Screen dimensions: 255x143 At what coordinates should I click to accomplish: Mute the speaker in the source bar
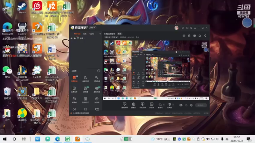pos(169,105)
